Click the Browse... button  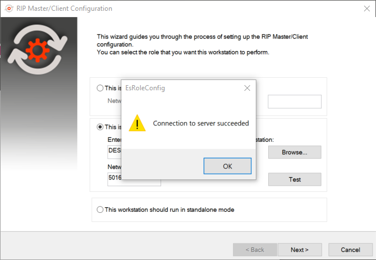(294, 152)
